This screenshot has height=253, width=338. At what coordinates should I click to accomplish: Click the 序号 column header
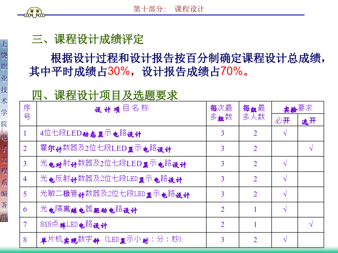(28, 113)
